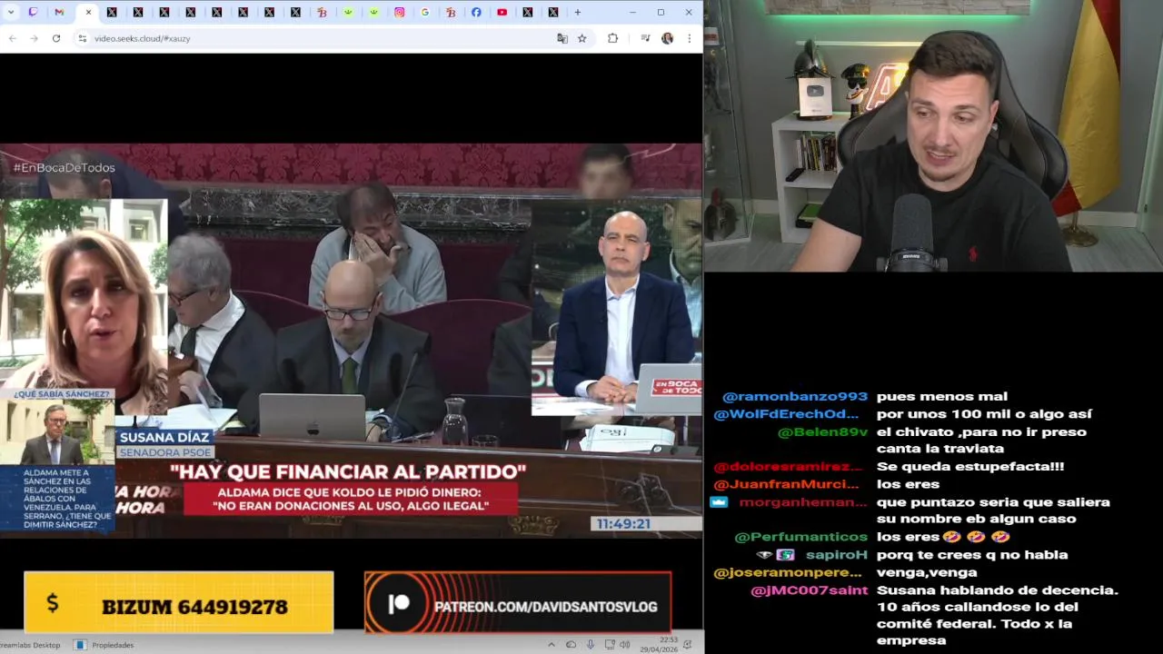Click chat username @Perfumanticos
Image resolution: width=1163 pixels, height=654 pixels.
pyautogui.click(x=801, y=537)
